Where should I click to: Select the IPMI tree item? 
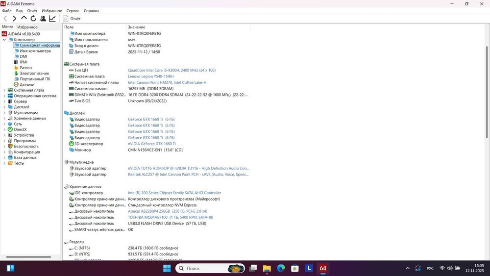tap(24, 62)
